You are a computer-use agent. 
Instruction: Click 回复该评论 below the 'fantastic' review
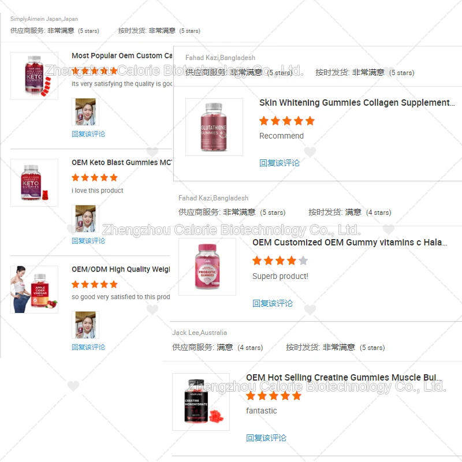pos(266,438)
